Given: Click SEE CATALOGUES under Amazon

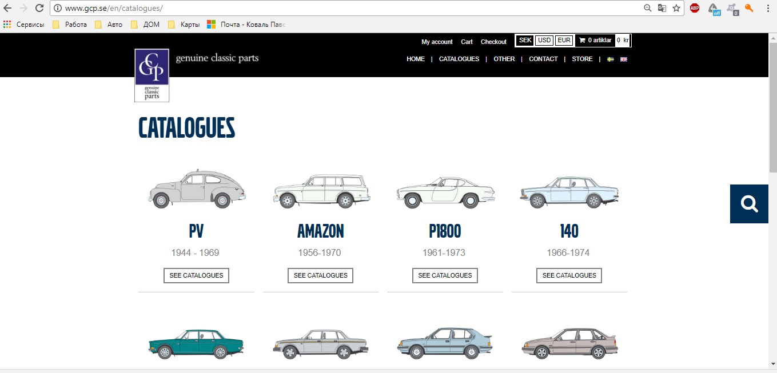Looking at the screenshot, I should [320, 275].
